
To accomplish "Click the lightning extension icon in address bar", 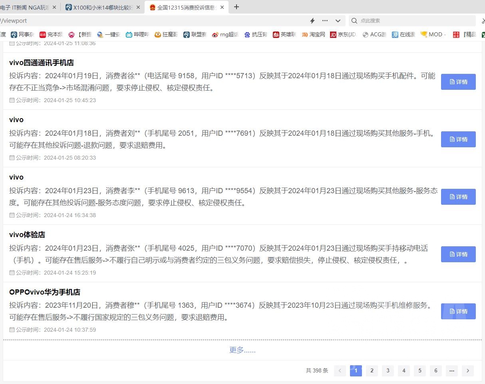I will pyautogui.click(x=312, y=20).
